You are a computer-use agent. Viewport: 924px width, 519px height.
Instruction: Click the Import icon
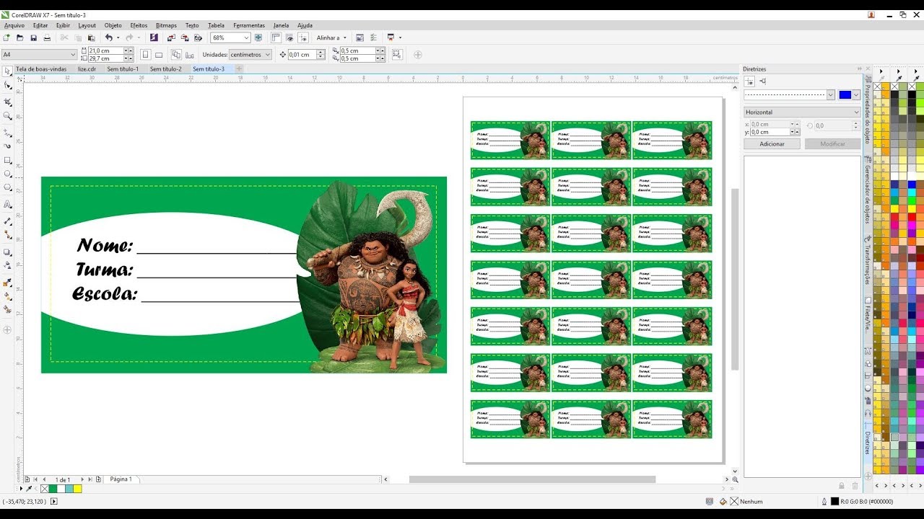(171, 37)
